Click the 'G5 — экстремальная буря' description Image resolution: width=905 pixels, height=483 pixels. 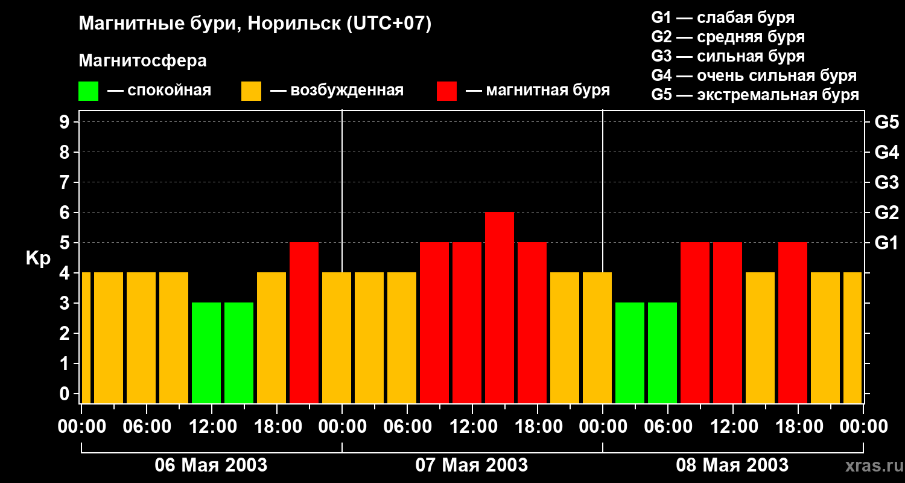tap(755, 95)
